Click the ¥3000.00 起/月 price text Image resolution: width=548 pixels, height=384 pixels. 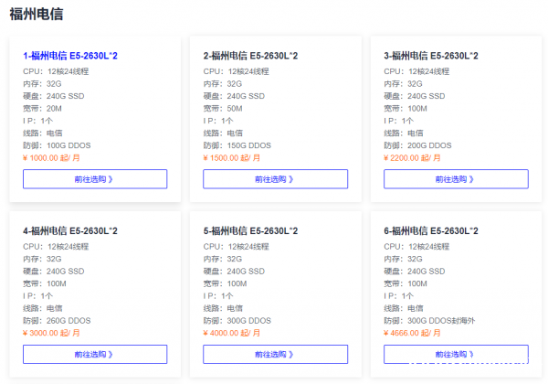(51, 334)
